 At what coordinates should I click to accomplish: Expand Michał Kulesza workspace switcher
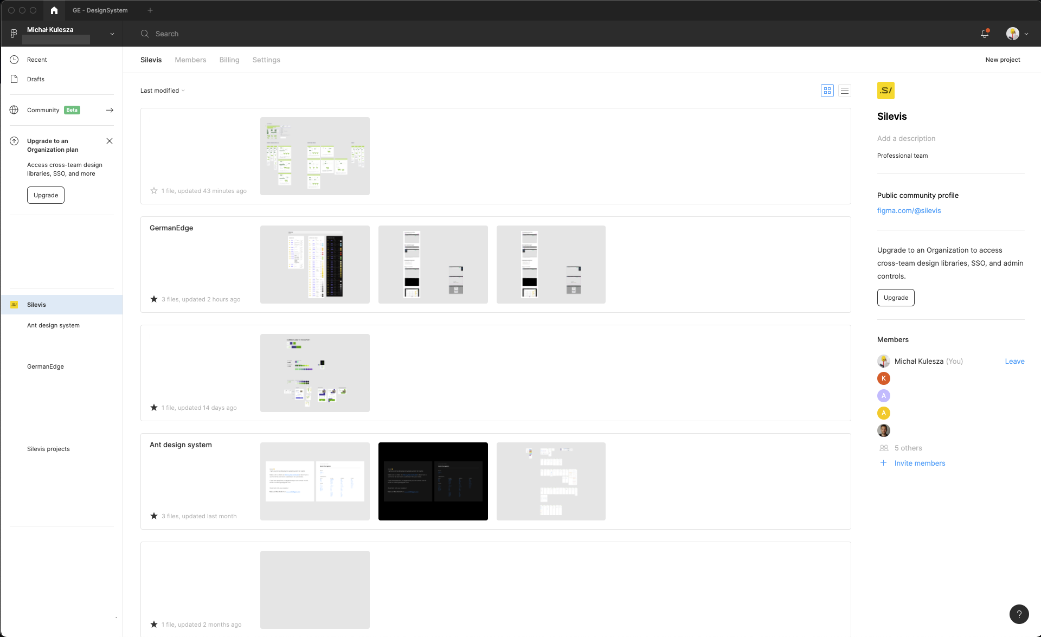[112, 34]
